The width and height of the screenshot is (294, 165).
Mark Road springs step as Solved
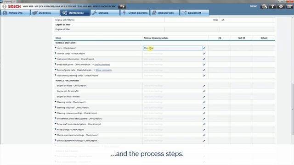click(x=264, y=130)
